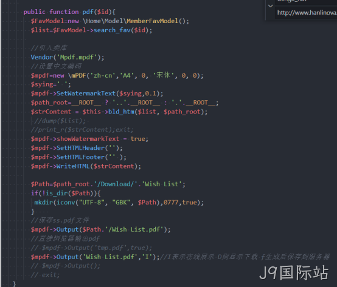Screen dimensions: 337x287
Task: Click the Vendor('Mpdf.mpdf') call
Action: click(68, 57)
